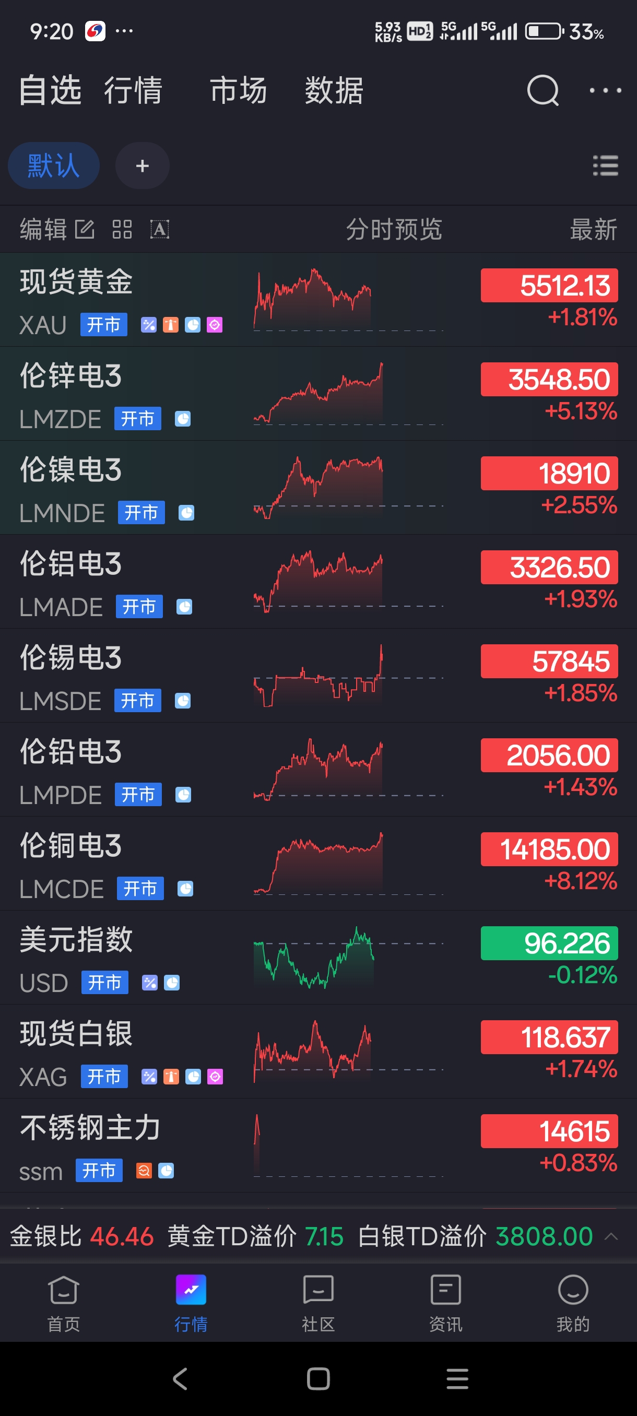Tap the font size A icon
This screenshot has width=637, height=1416.
(159, 229)
